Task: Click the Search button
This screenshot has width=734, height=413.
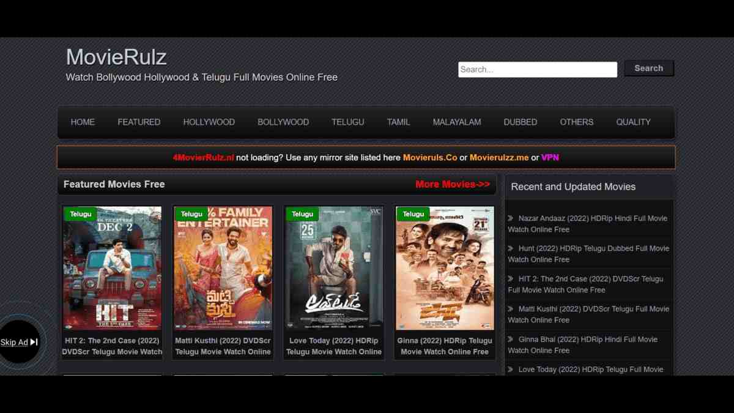Action: (x=648, y=69)
